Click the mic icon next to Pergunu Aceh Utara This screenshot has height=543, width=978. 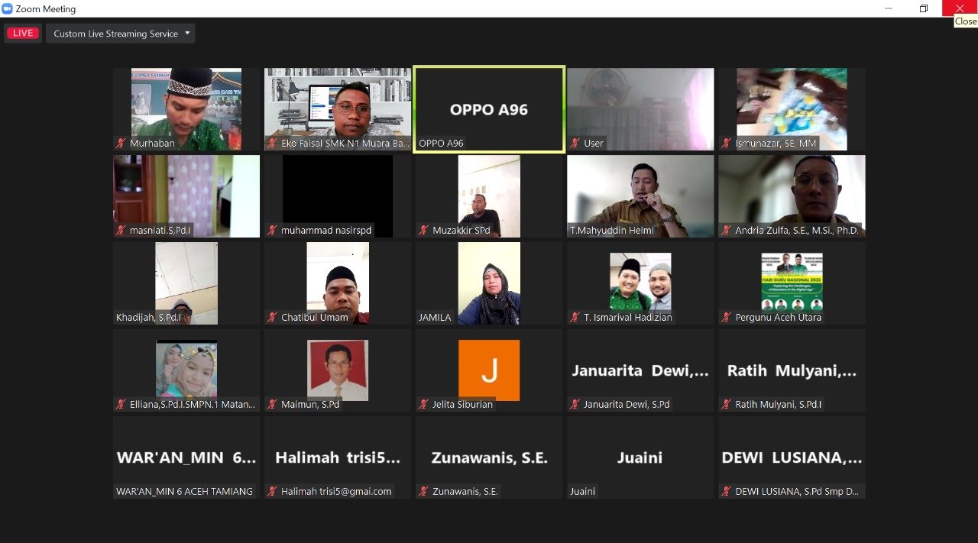click(x=726, y=317)
